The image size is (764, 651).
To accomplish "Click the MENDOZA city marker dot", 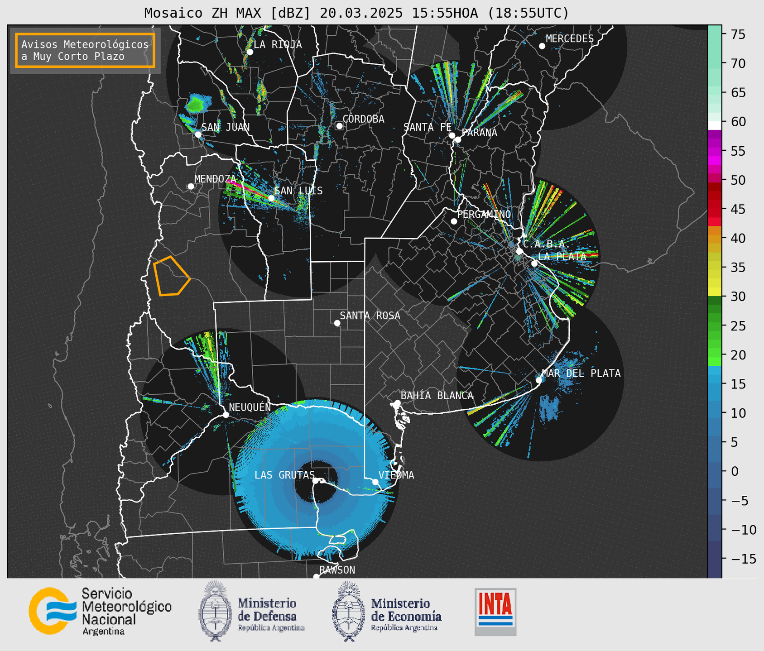I will point(191,187).
